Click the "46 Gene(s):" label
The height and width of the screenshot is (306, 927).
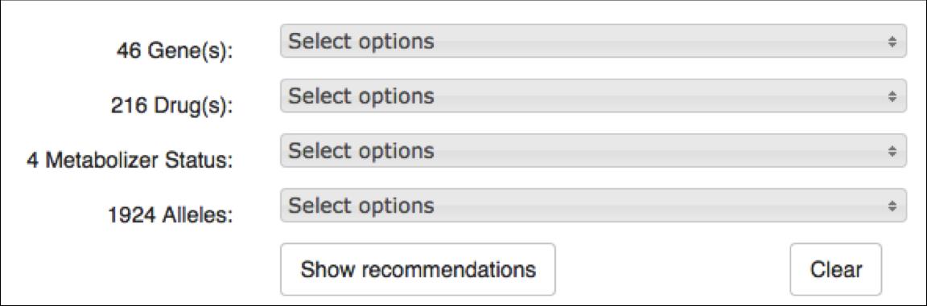(x=175, y=51)
